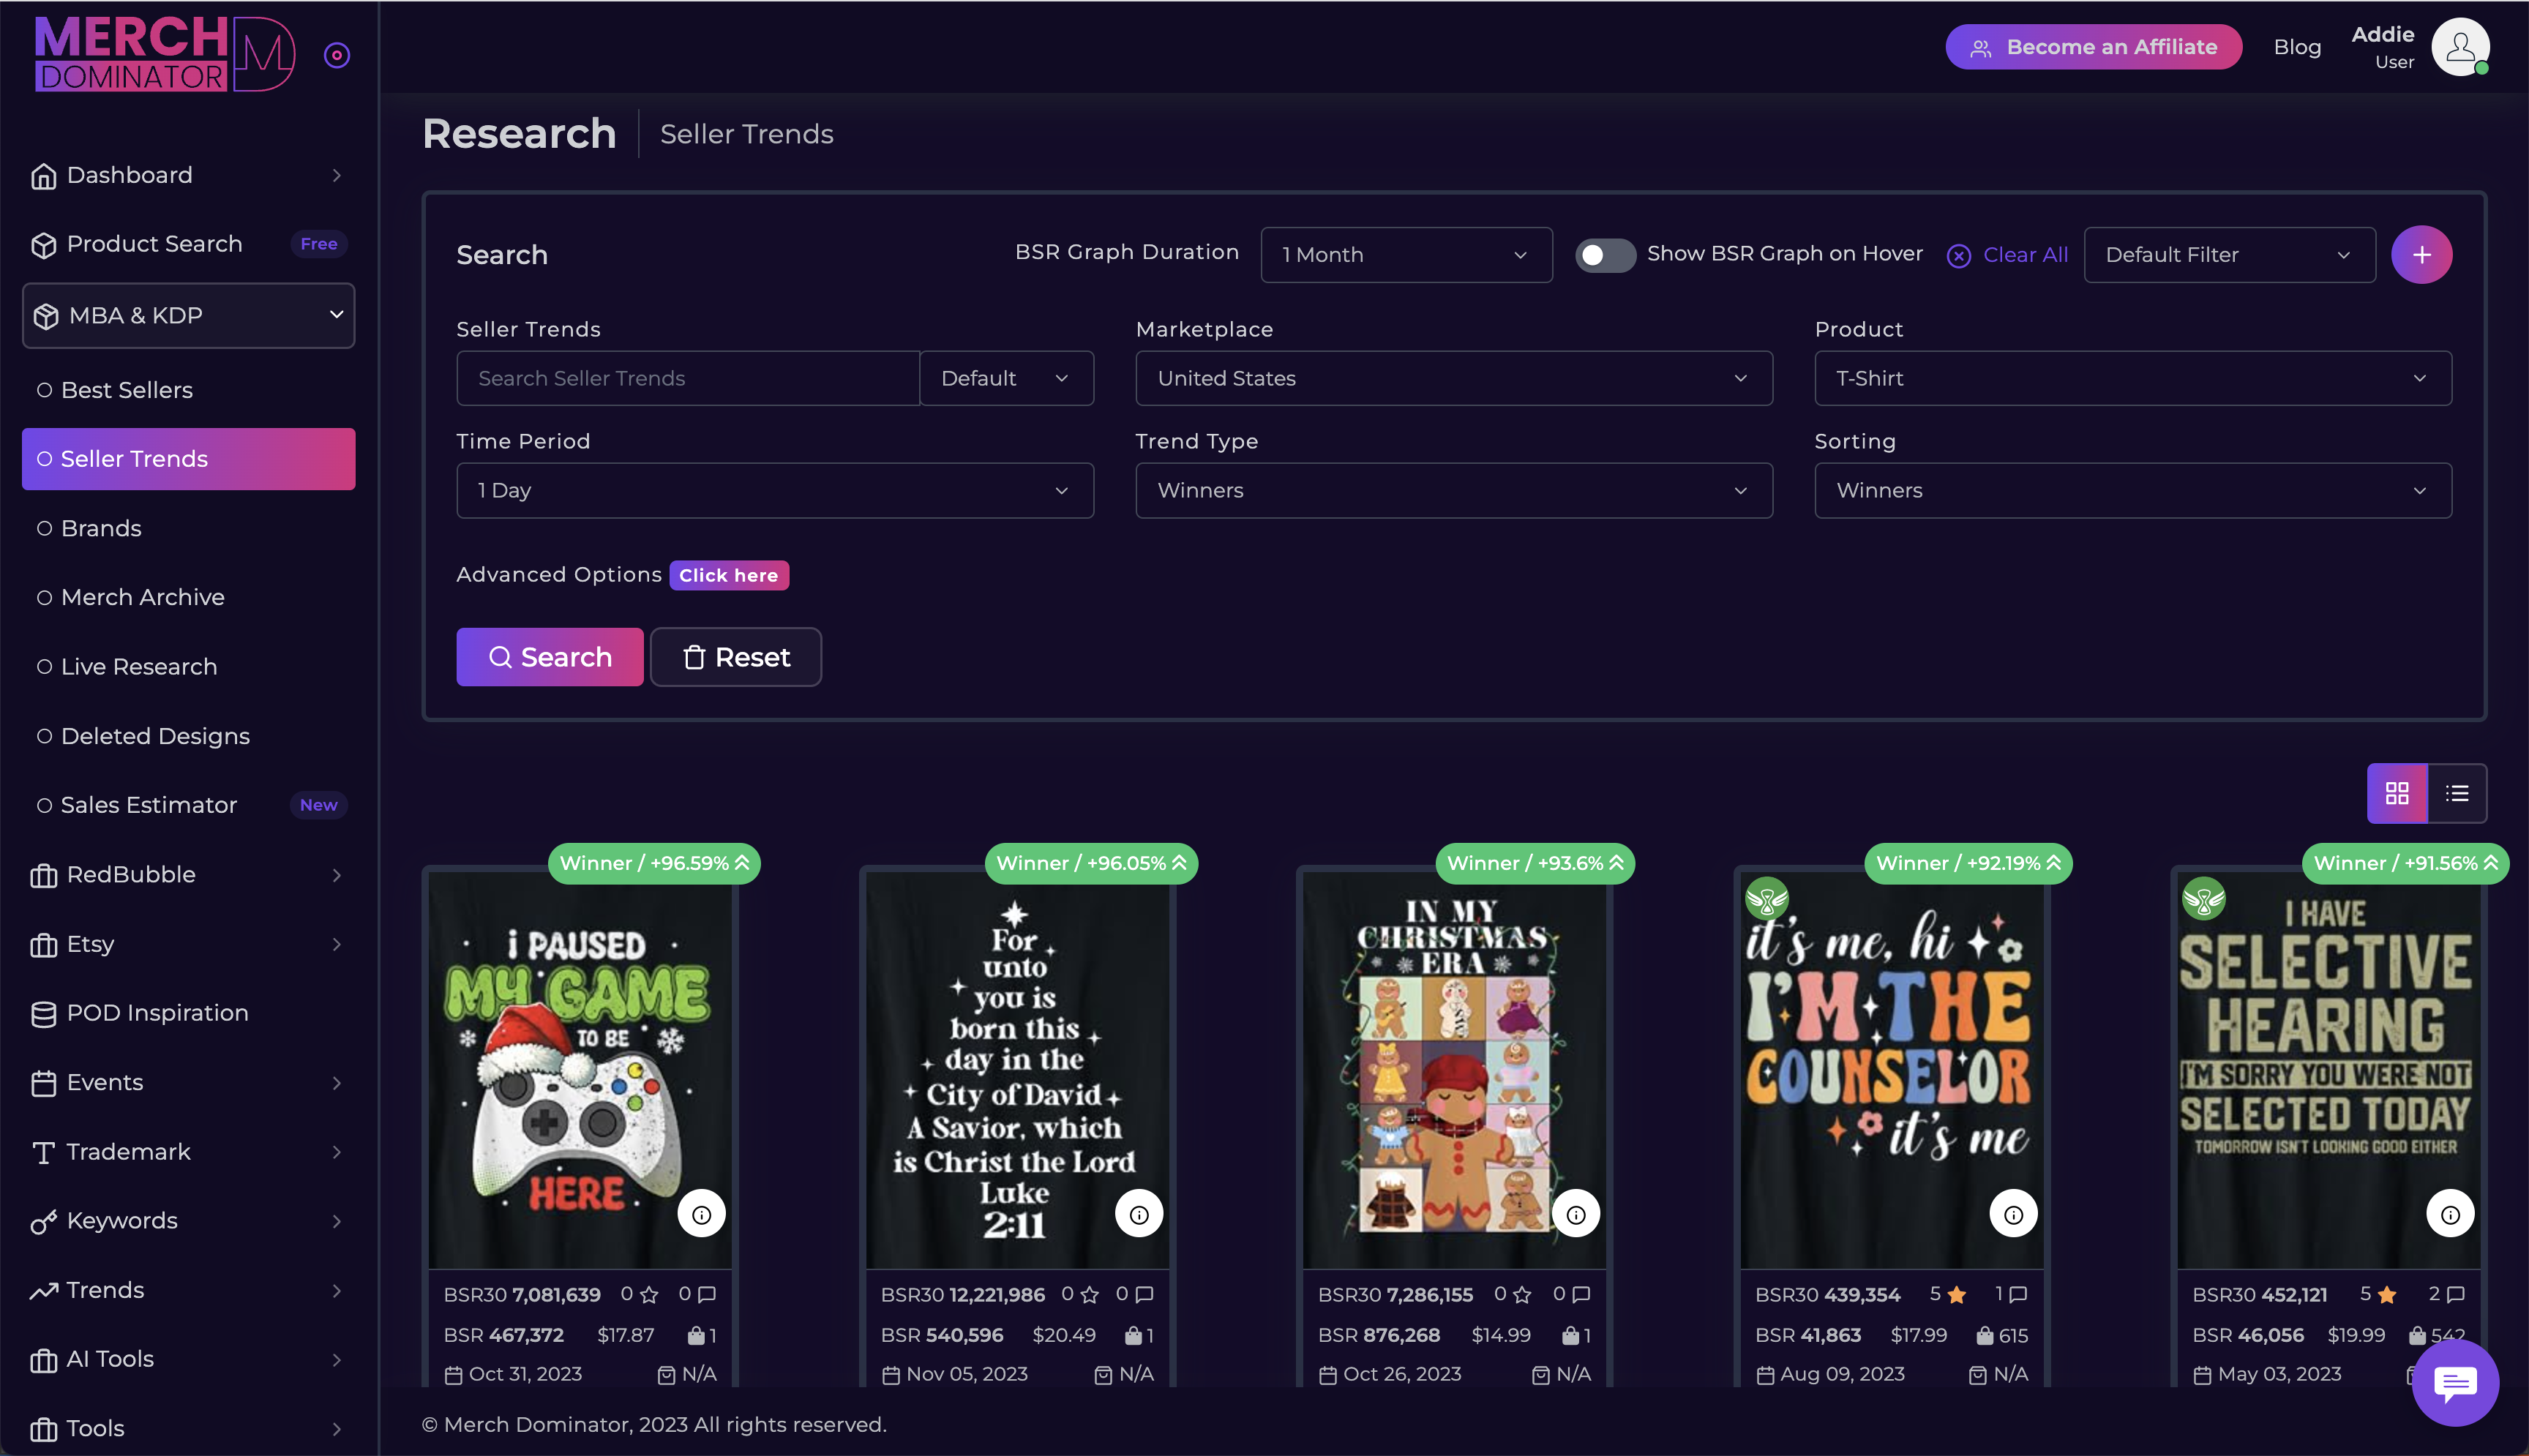Image resolution: width=2529 pixels, height=1456 pixels.
Task: Open Advanced Options via Click here
Action: 729,575
